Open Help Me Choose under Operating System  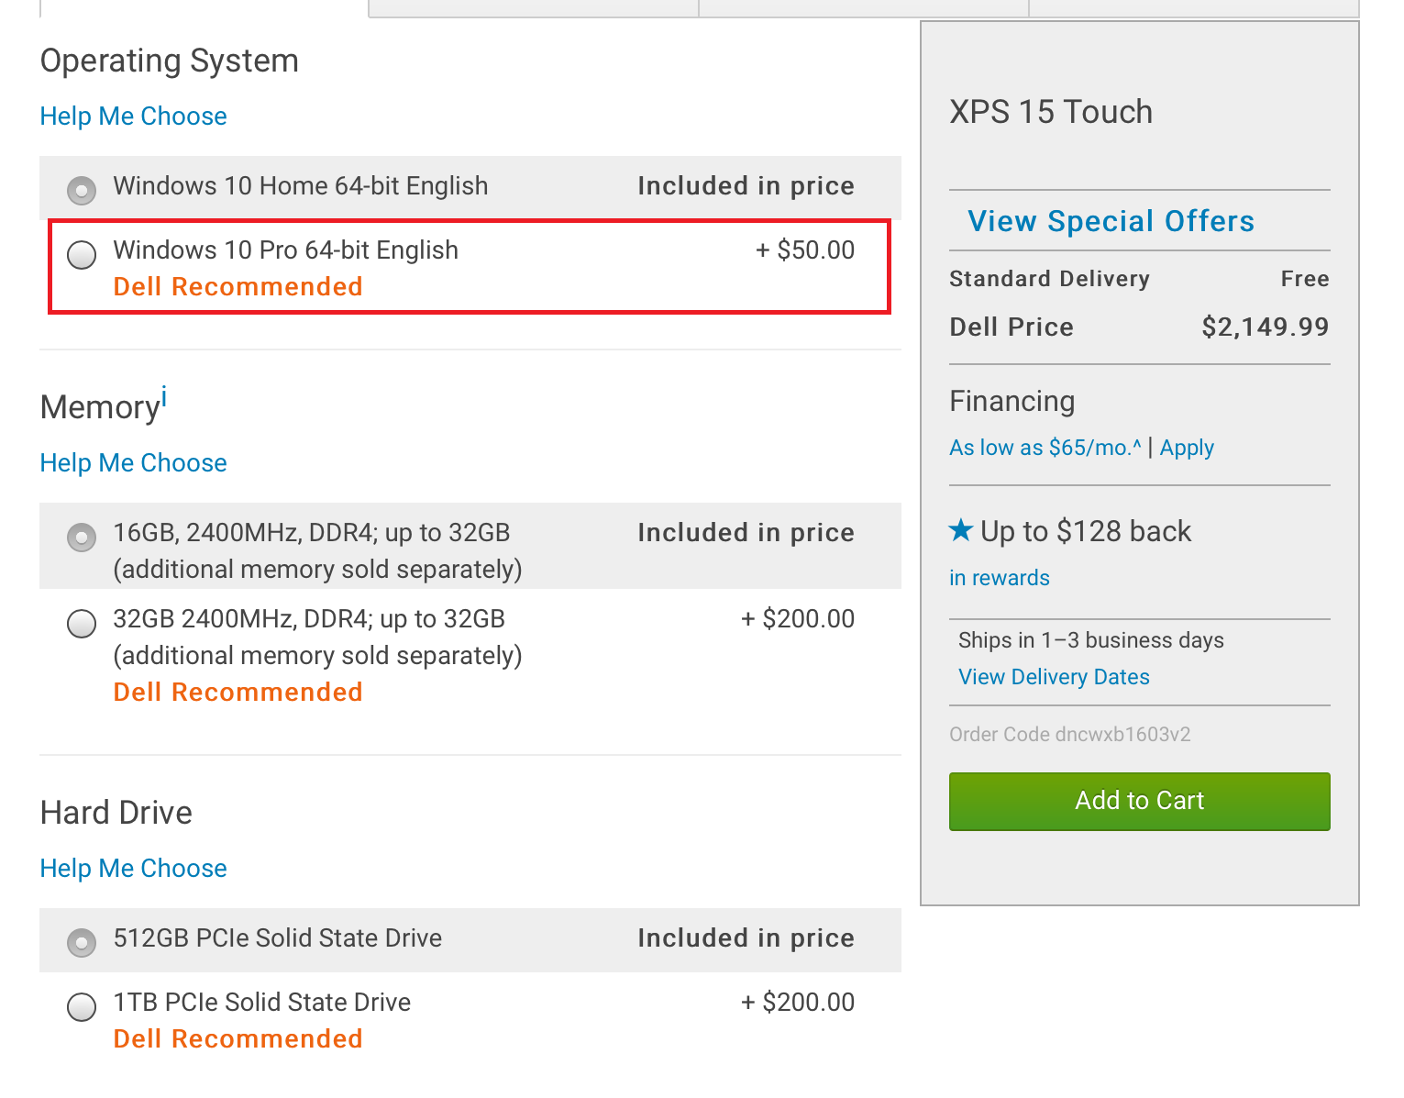(133, 116)
